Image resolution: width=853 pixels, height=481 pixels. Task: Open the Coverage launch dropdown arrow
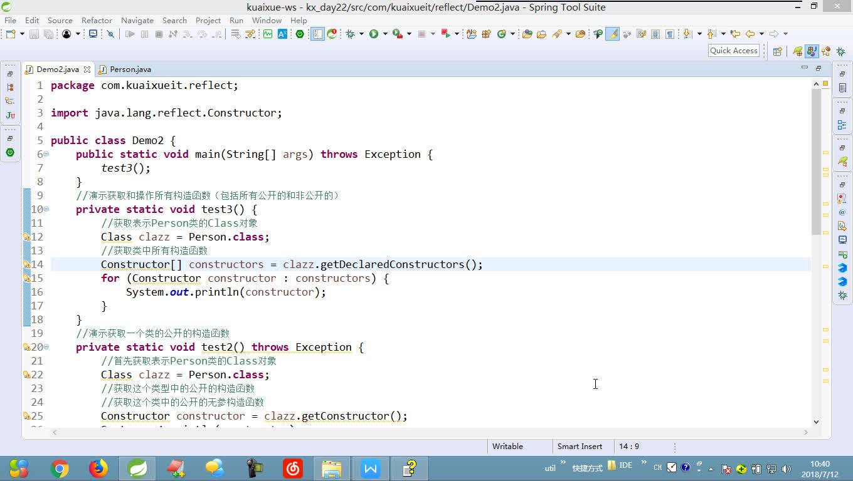click(x=408, y=34)
